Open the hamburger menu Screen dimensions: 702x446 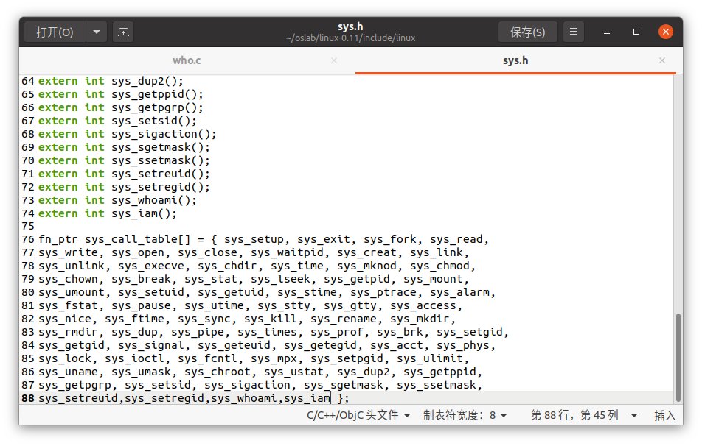pyautogui.click(x=574, y=32)
